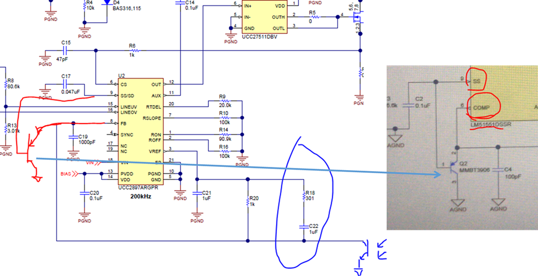Select the RON pin label
The width and height of the screenshot is (538, 276).
coord(156,135)
